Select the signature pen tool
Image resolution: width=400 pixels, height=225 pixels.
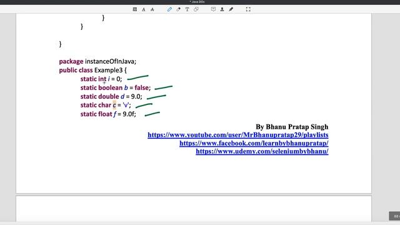click(231, 9)
